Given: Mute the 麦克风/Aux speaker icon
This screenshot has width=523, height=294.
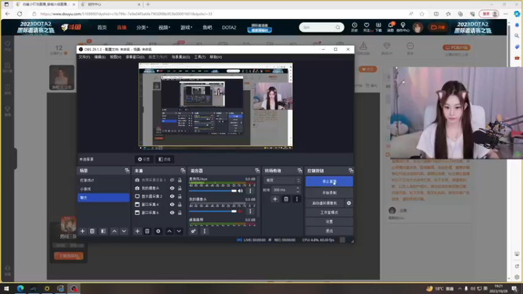Looking at the screenshot, I should (x=240, y=191).
